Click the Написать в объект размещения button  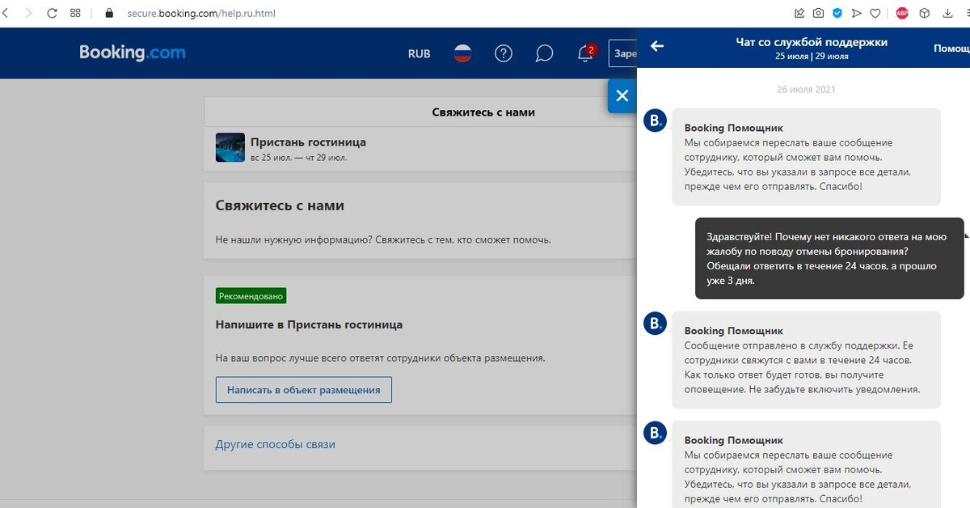click(304, 390)
